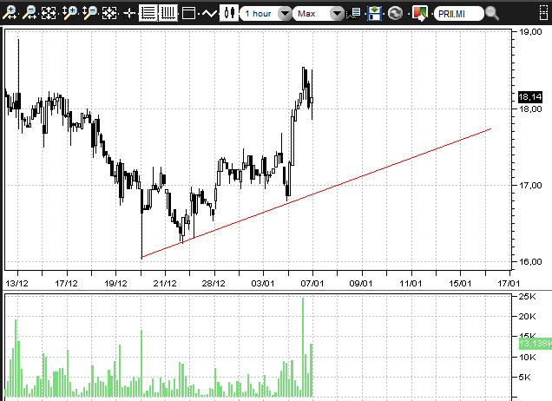Image resolution: width=552 pixels, height=401 pixels.
Task: Click the 13,138K volume label
Action: coord(536,343)
